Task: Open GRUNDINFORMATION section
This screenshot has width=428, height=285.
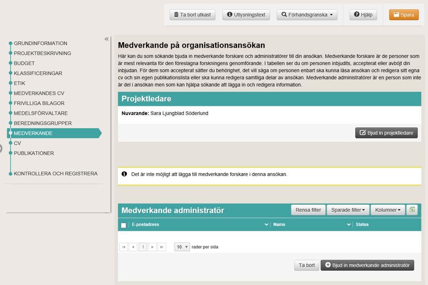Action: click(x=40, y=44)
